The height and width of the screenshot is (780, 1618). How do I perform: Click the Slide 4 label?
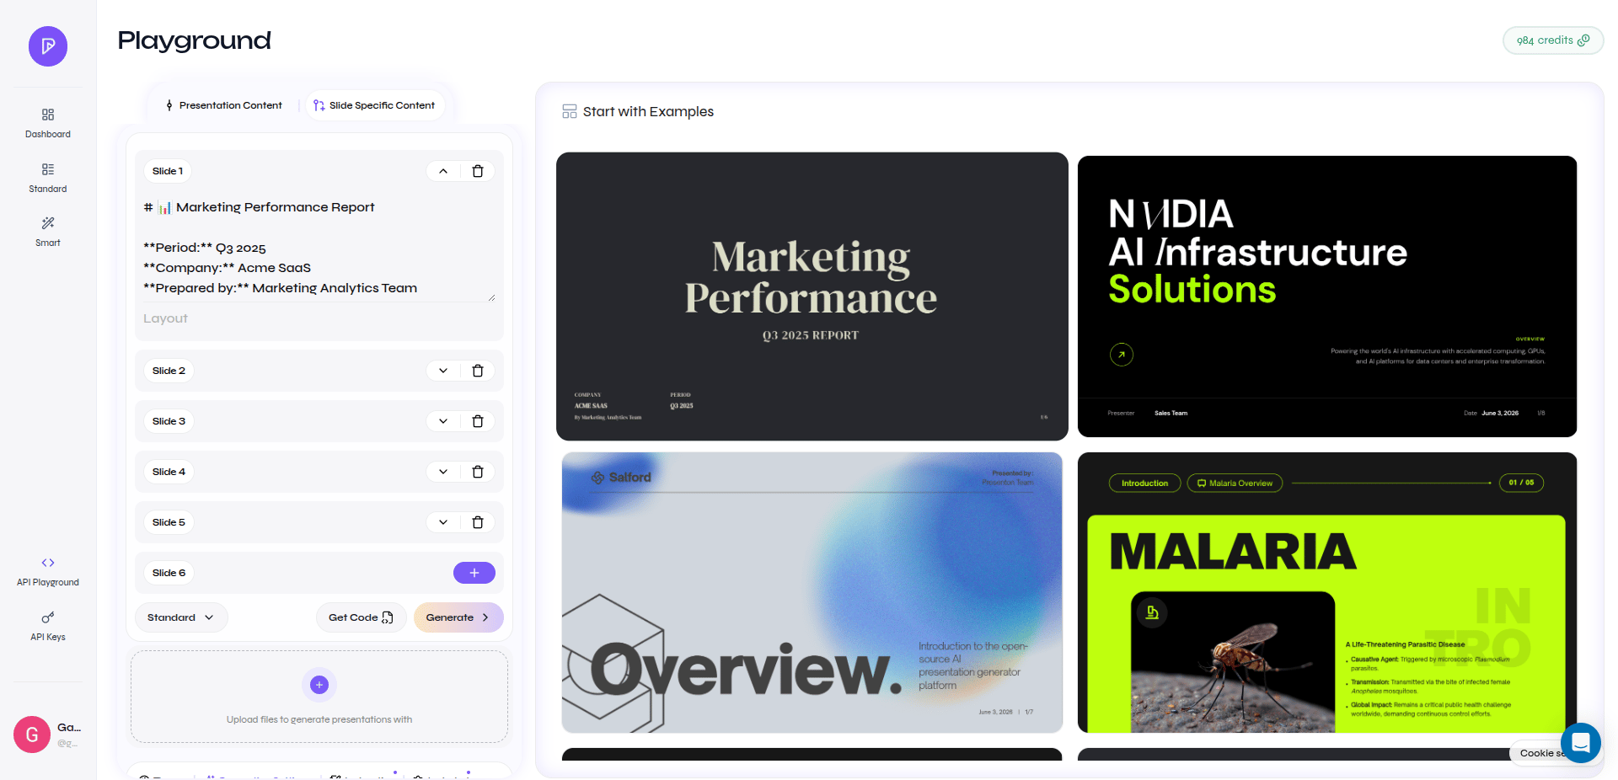169,472
